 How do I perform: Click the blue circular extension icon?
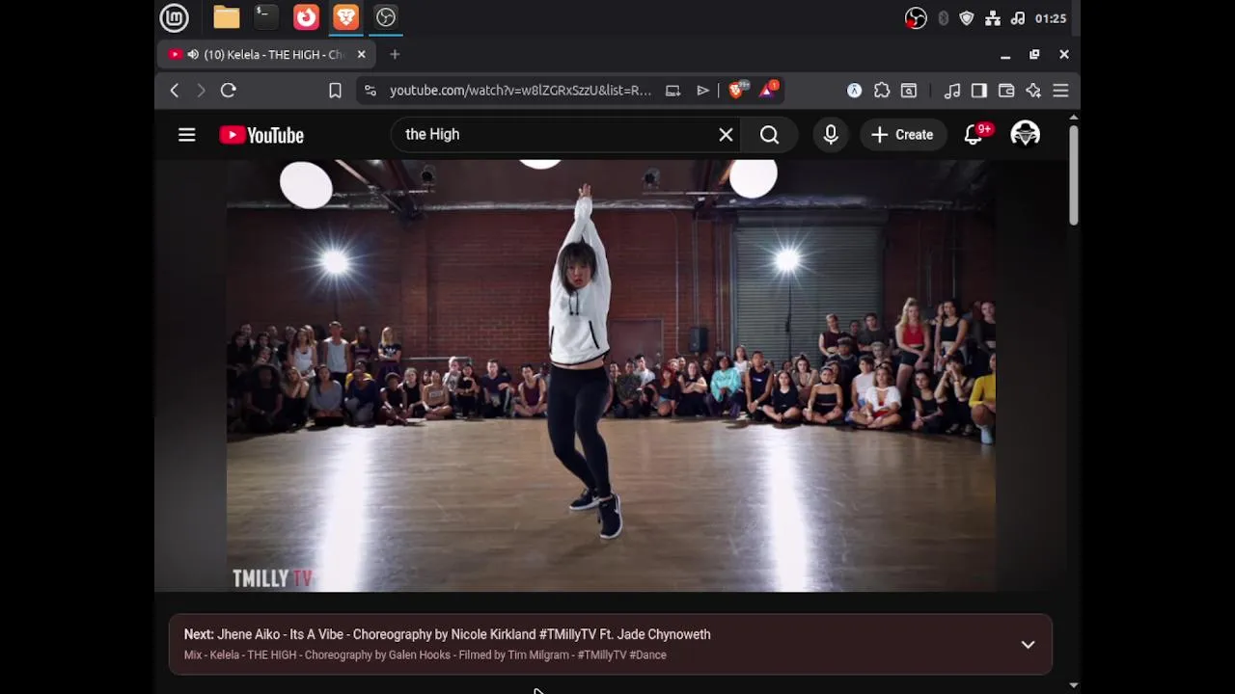tap(854, 91)
